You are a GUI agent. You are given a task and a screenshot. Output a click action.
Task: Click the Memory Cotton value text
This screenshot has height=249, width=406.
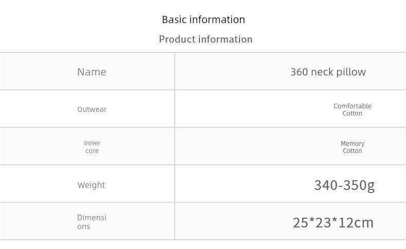[353, 147]
